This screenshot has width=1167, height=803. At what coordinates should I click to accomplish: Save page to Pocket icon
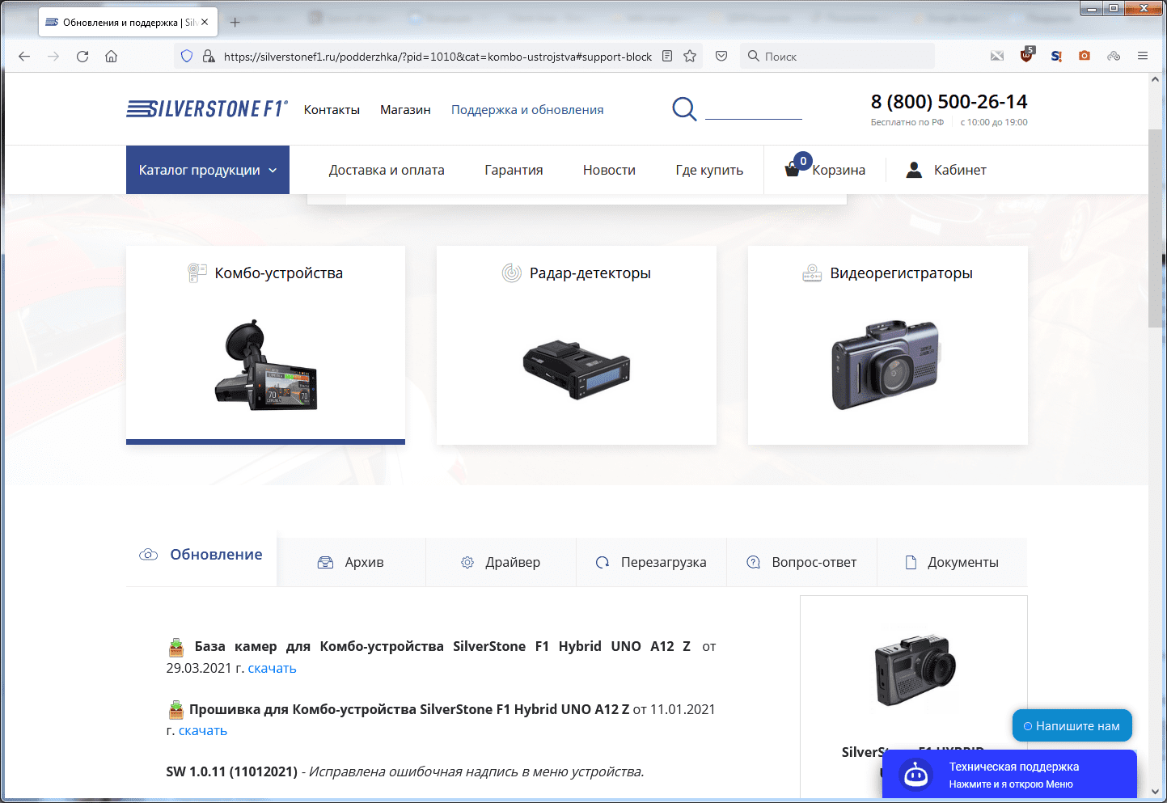721,57
